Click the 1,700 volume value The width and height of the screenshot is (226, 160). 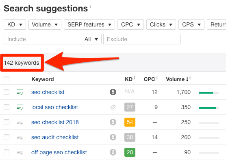184,92
